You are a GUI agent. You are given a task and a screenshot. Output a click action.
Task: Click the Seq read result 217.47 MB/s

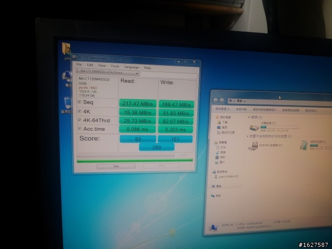click(x=137, y=104)
